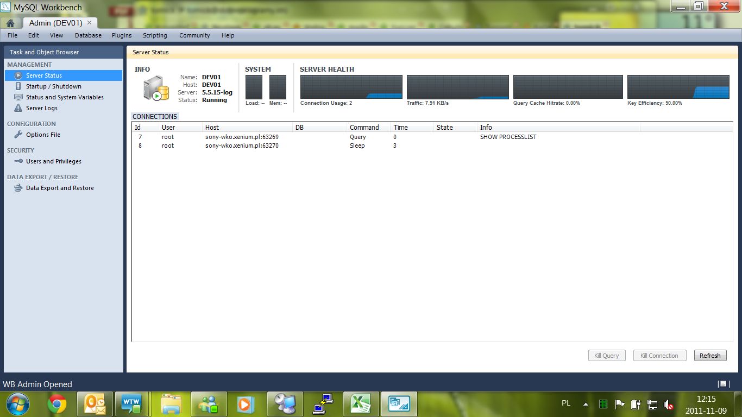Open the volume control in tray
This screenshot has width=742, height=417.
[x=669, y=405]
